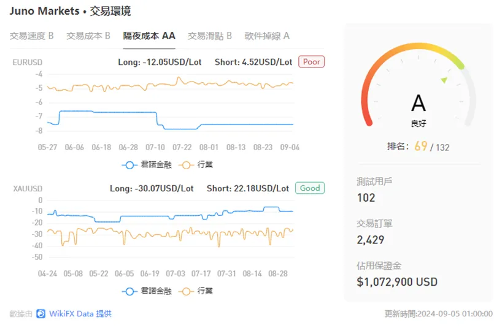
Task: Click the $1,072,900 USD margin value
Action: (x=397, y=282)
